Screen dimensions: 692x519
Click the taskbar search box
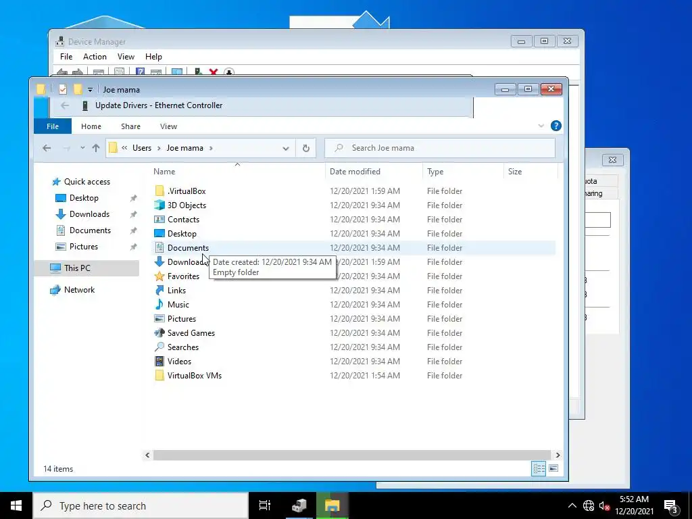tap(141, 505)
